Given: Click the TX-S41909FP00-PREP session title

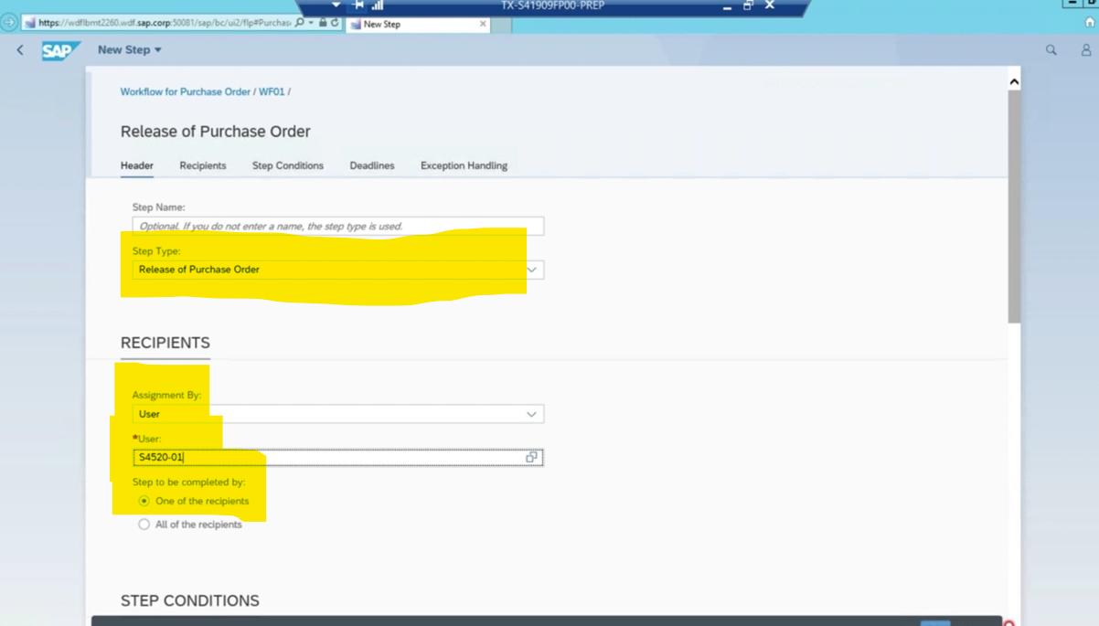Looking at the screenshot, I should 552,5.
